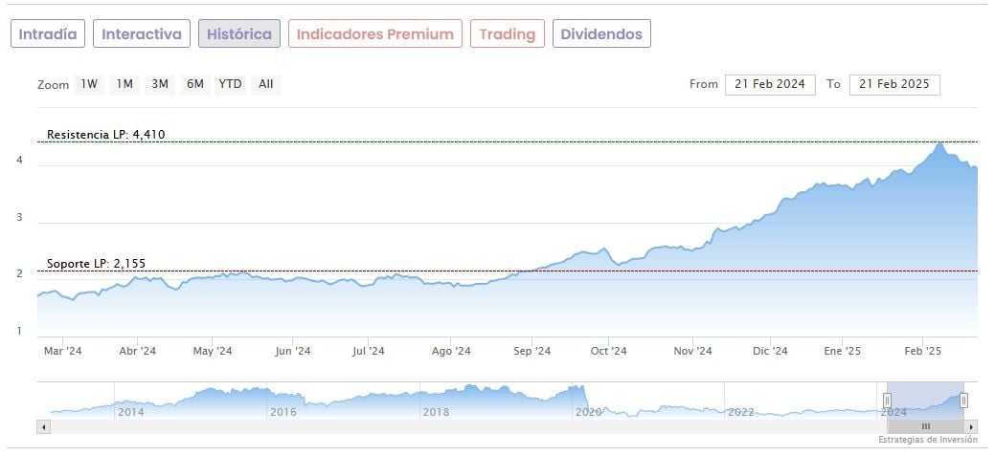This screenshot has height=455, width=995.
Task: Set zoom range to 1M
Action: click(x=124, y=84)
